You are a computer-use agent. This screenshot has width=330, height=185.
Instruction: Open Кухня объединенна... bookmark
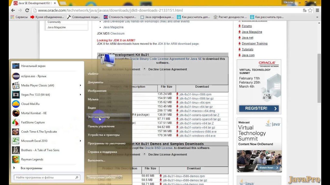click(47, 17)
